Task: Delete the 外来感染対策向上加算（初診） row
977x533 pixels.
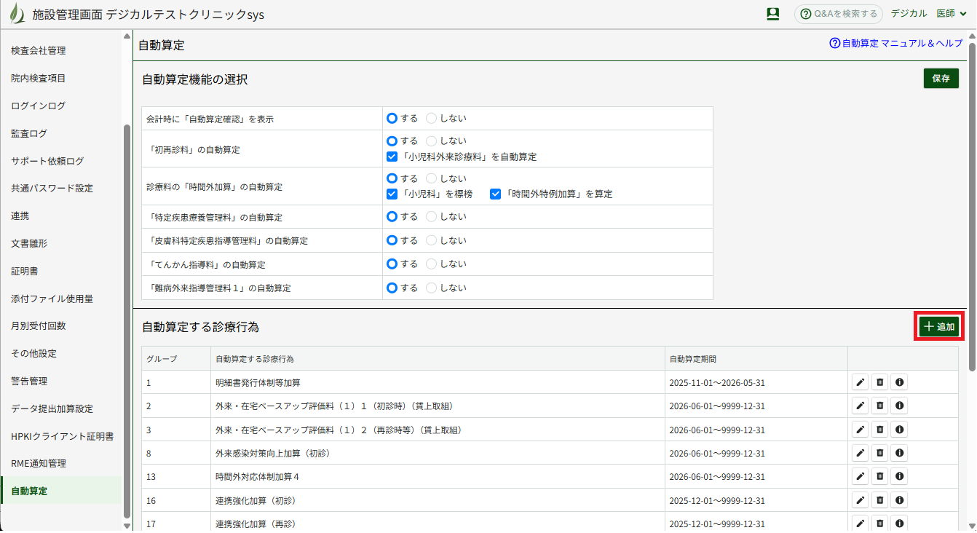Action: [x=880, y=453]
